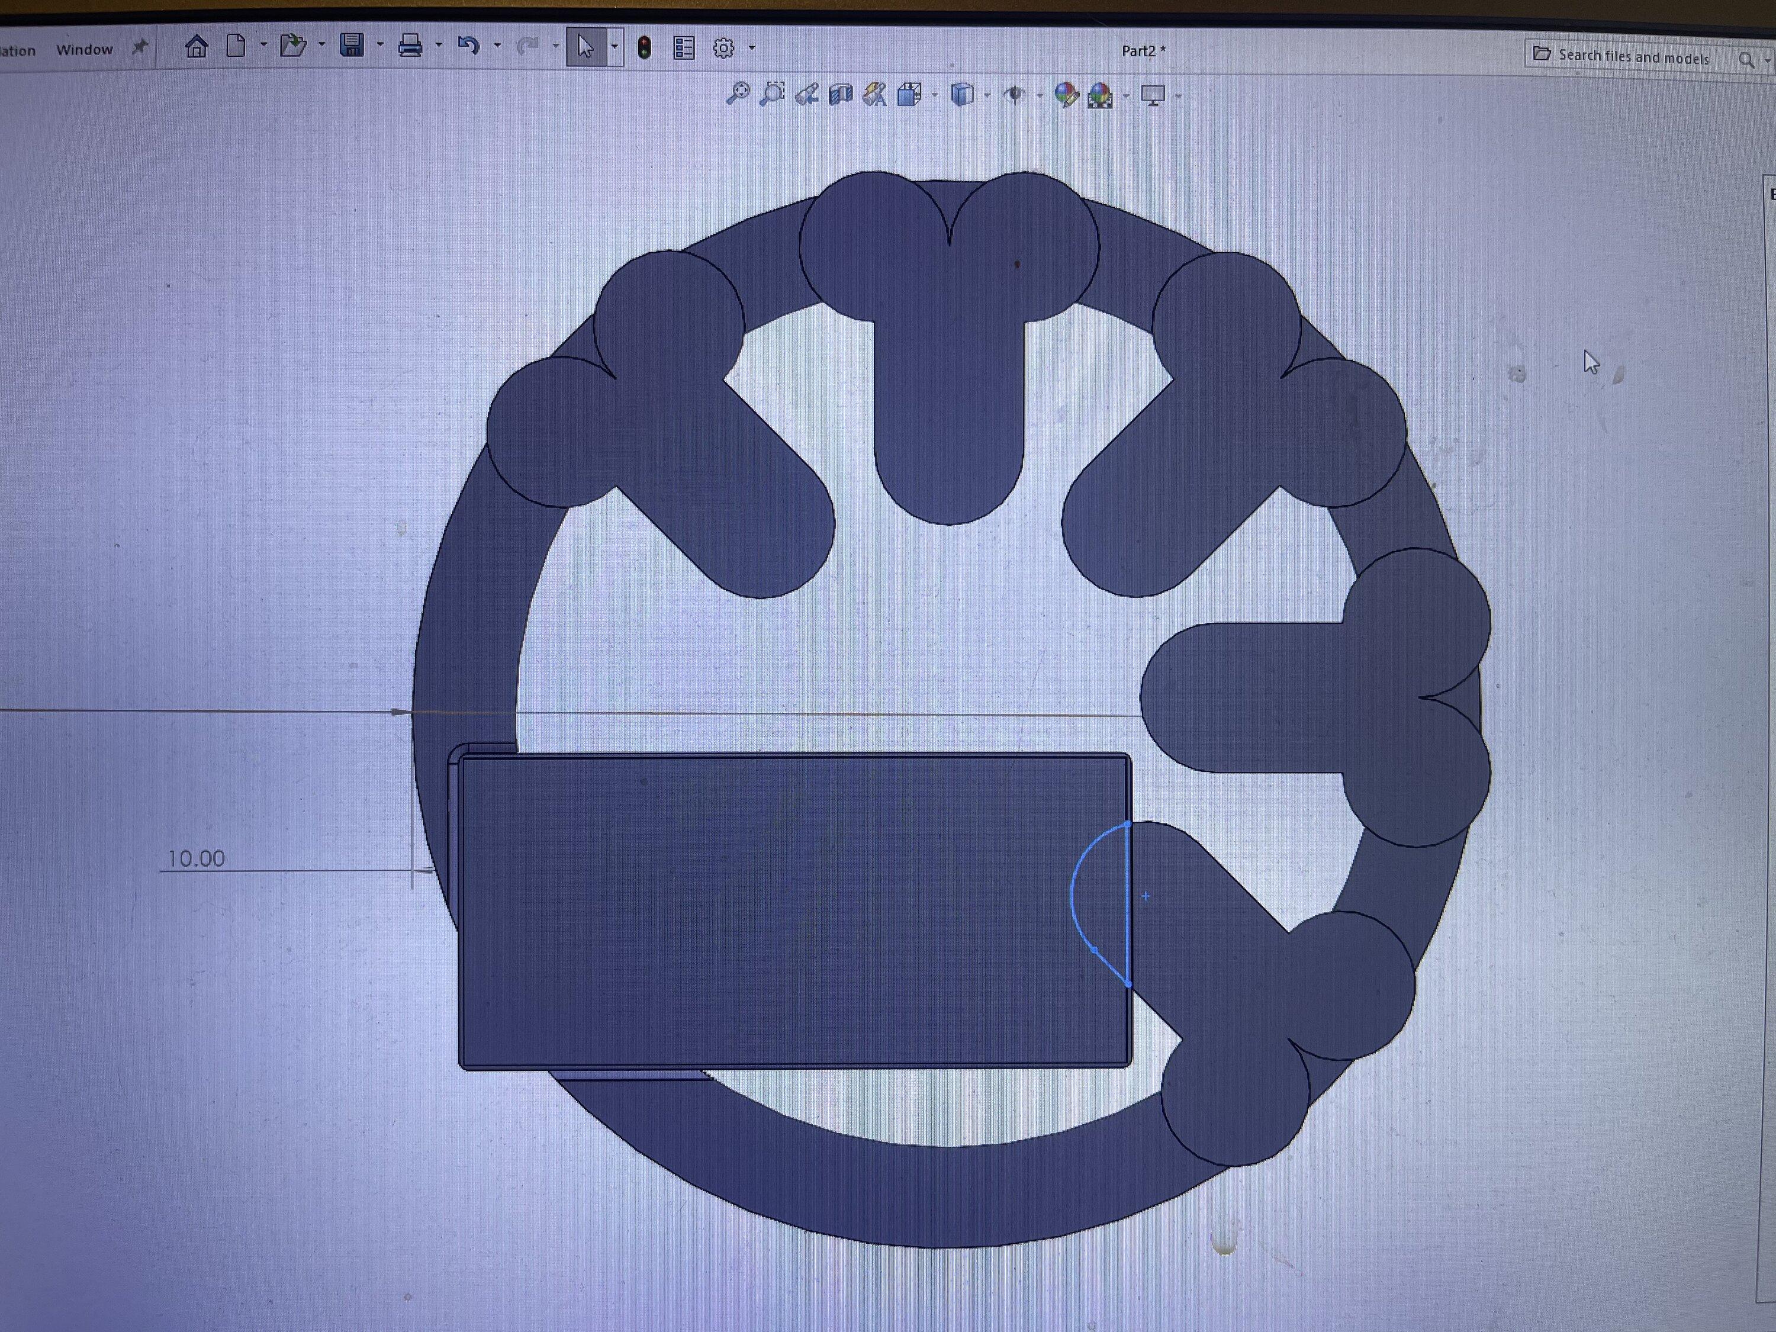Click Apply Scene icon
The width and height of the screenshot is (1776, 1332).
(1101, 95)
